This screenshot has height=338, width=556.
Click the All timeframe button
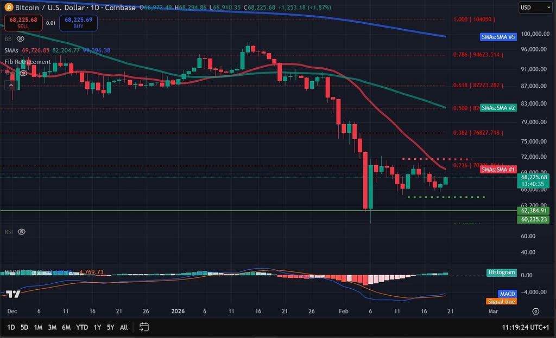[x=124, y=328]
